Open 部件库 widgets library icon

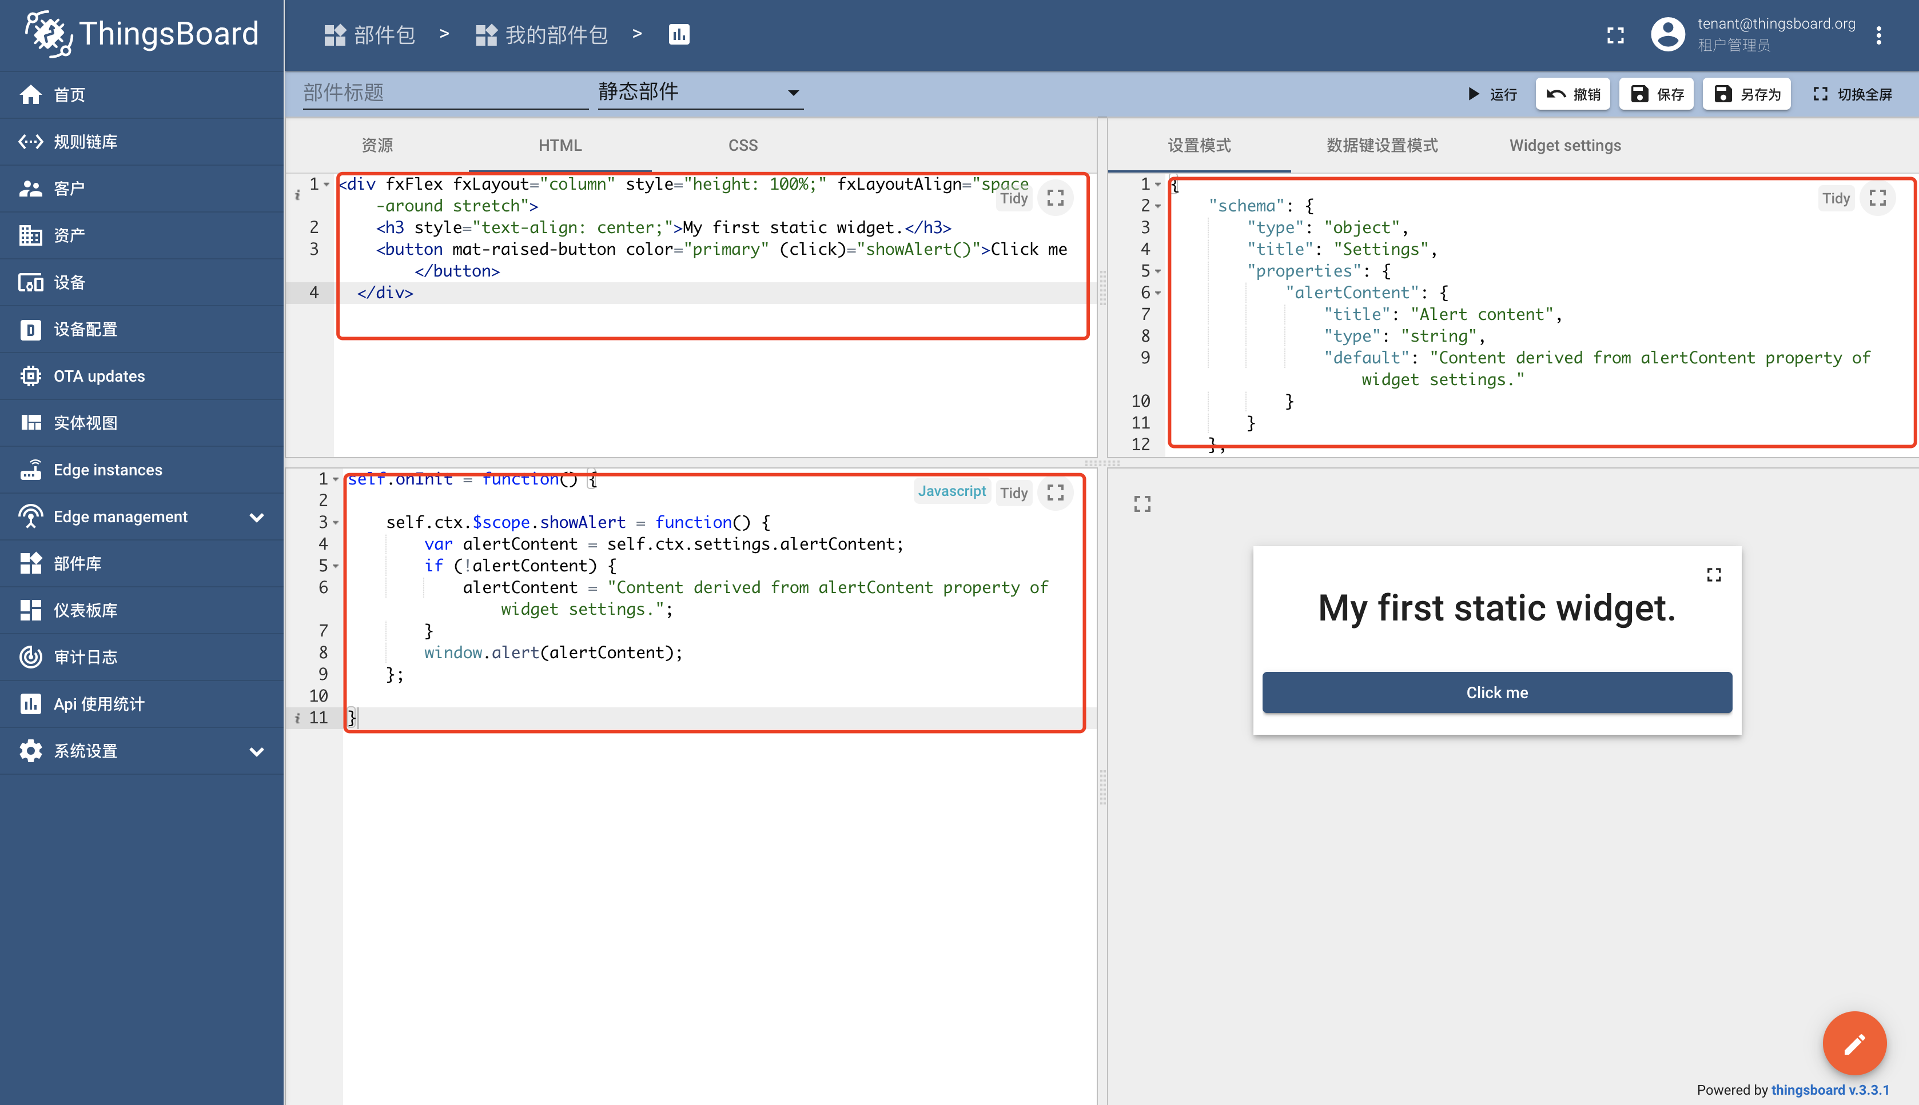tap(30, 563)
